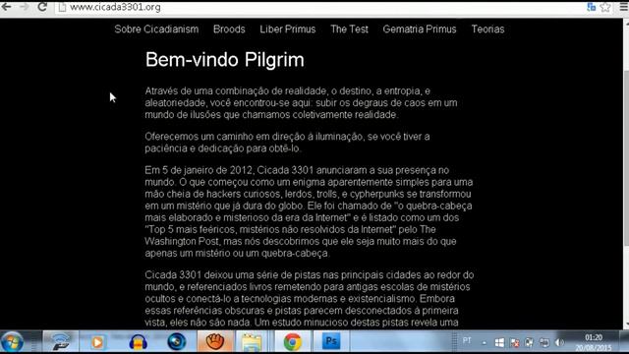Click the Bem-vindo Pilgrim heading
Viewport: 629px width, 354px height.
tap(225, 60)
